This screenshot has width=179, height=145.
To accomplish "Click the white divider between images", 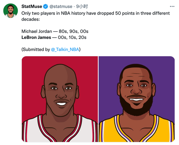I will (98, 99).
